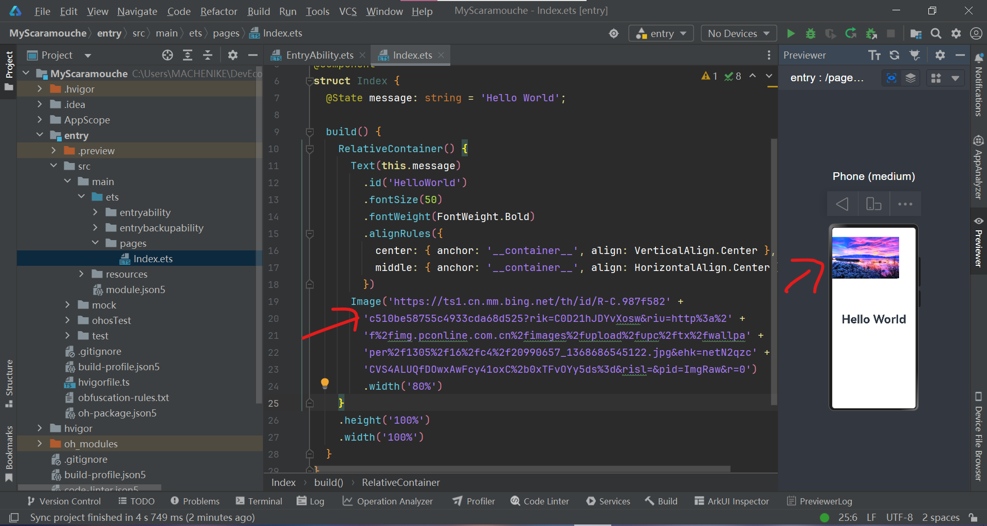
Task: Collapse all in Project panel
Action: tap(208, 55)
